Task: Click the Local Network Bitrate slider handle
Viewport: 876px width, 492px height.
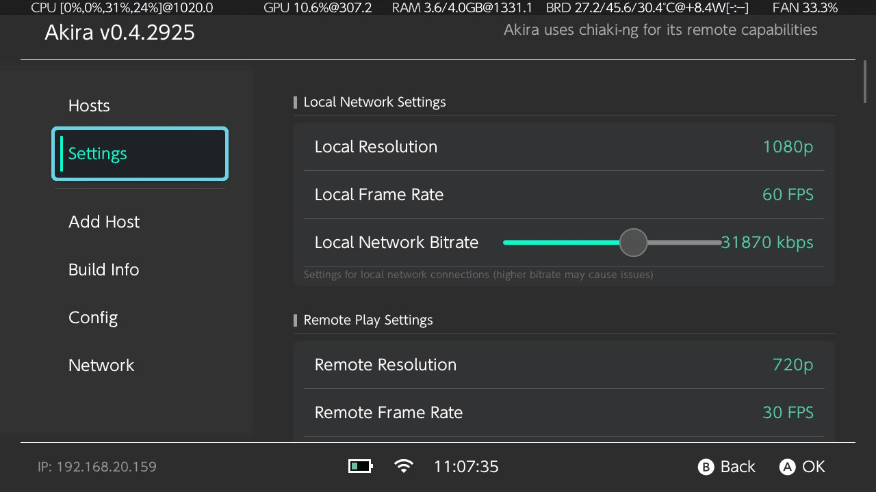Action: coord(633,243)
